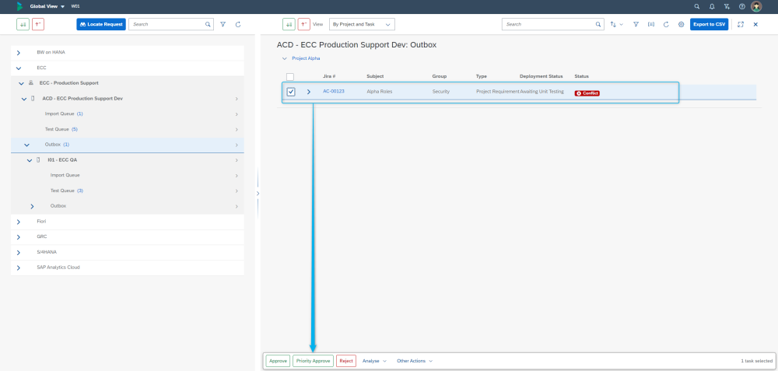This screenshot has height=371, width=778.
Task: Click the Priority Approve button
Action: click(x=313, y=361)
